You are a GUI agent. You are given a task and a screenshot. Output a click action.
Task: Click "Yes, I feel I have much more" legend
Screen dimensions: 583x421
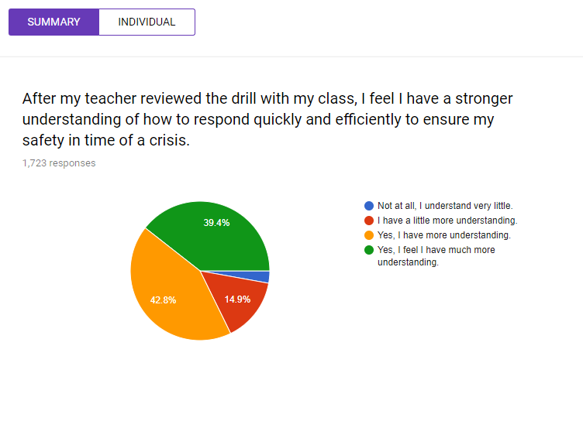[436, 250]
